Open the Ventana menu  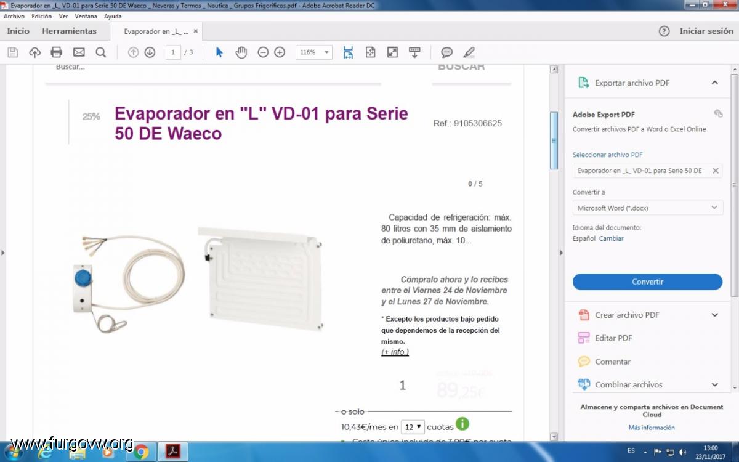(x=86, y=16)
